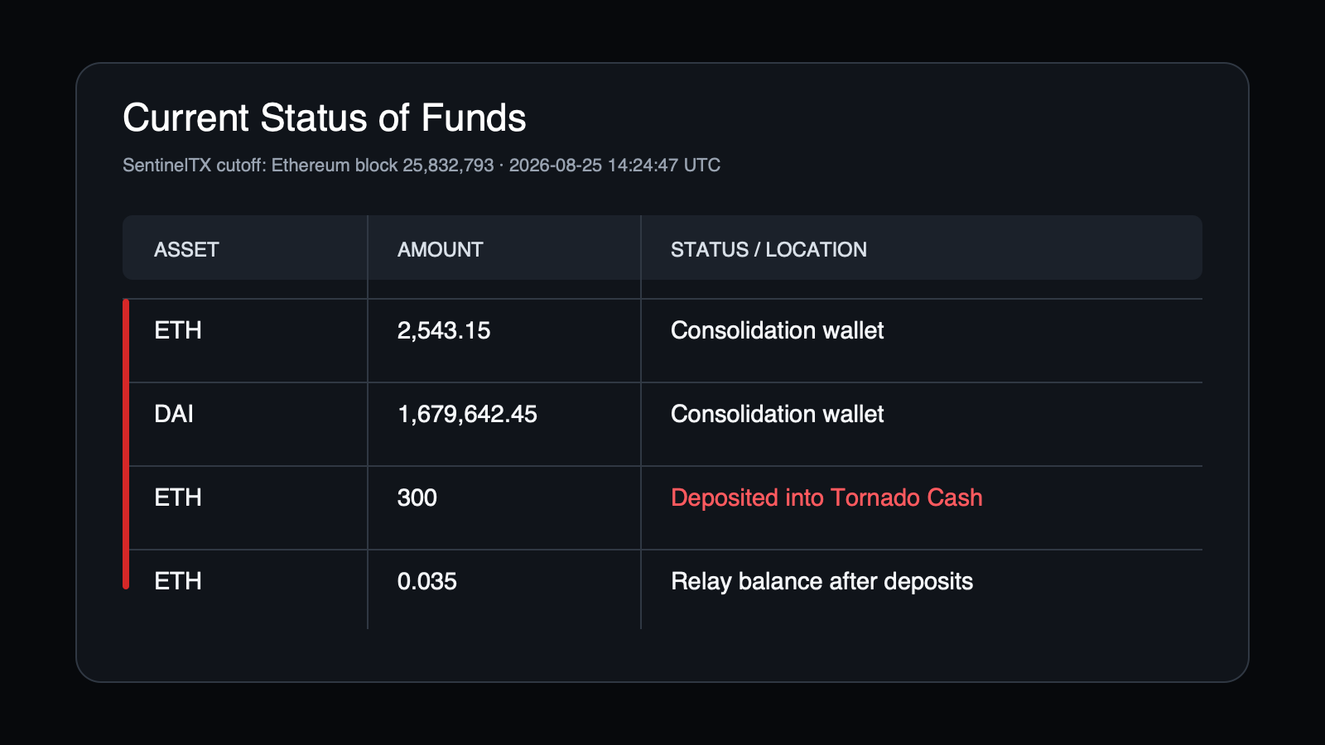The width and height of the screenshot is (1325, 745).
Task: Select the 14:24:47 UTC timestamp
Action: pyautogui.click(x=664, y=166)
